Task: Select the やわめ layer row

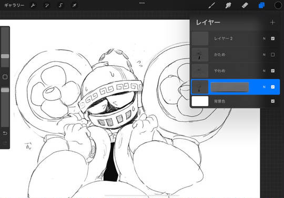Action: click(235, 71)
